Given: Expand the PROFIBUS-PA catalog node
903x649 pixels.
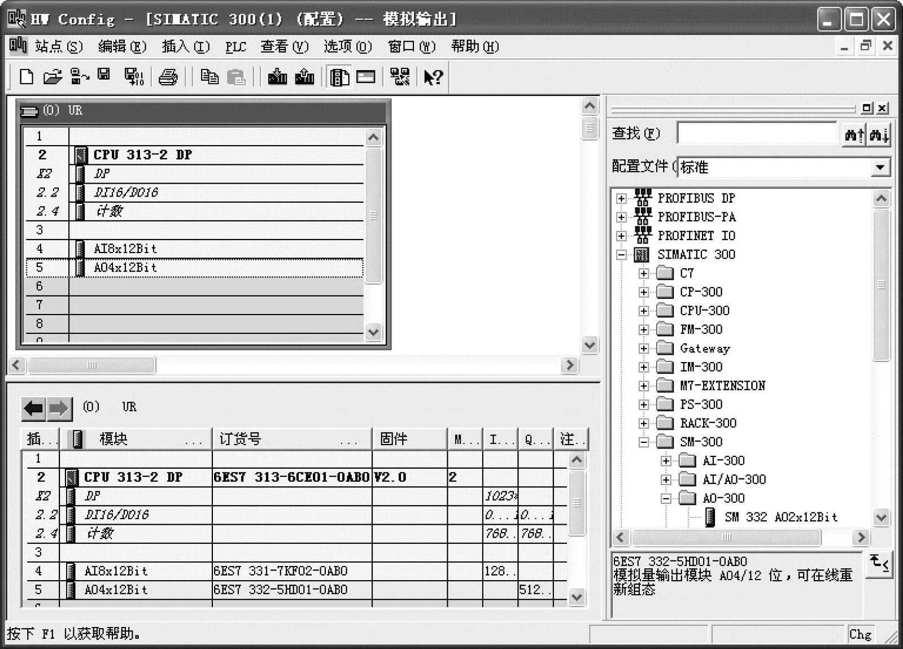Looking at the screenshot, I should [621, 217].
